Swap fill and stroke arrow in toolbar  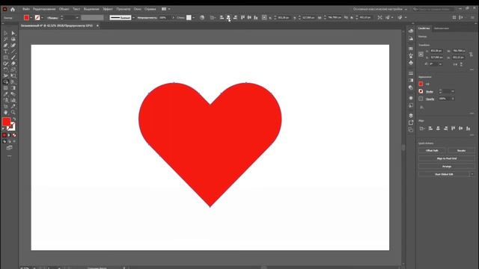14,120
